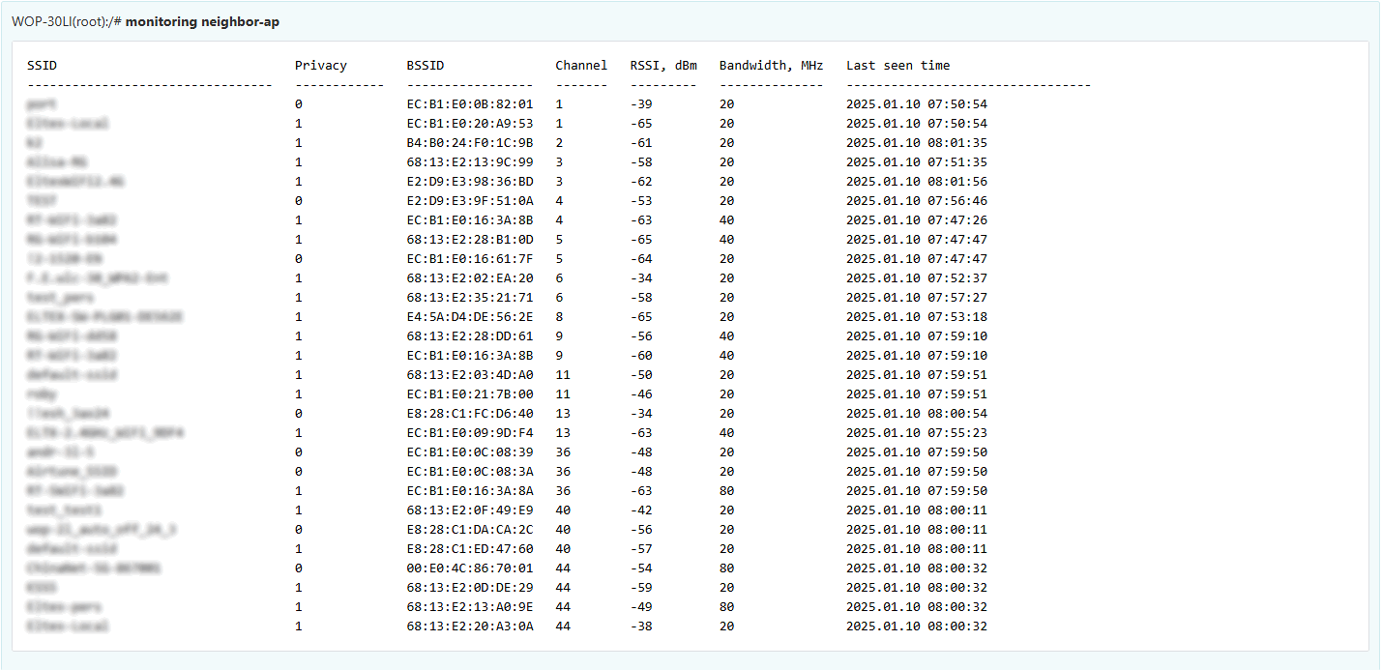Click the RSSI value -38
This screenshot has height=670, width=1382.
641,626
